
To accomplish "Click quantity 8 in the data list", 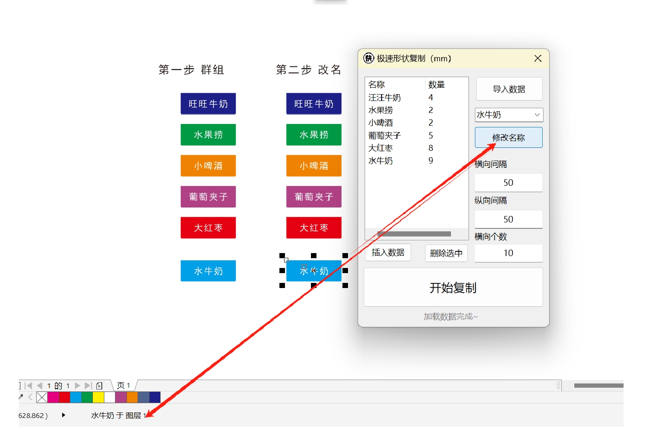I will coord(431,148).
